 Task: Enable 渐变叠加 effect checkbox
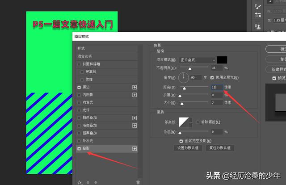pos(79,126)
